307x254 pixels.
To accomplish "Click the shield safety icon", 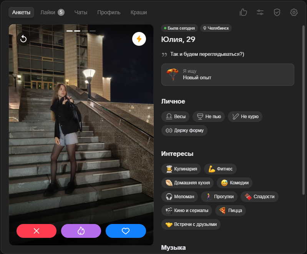I will [x=277, y=12].
